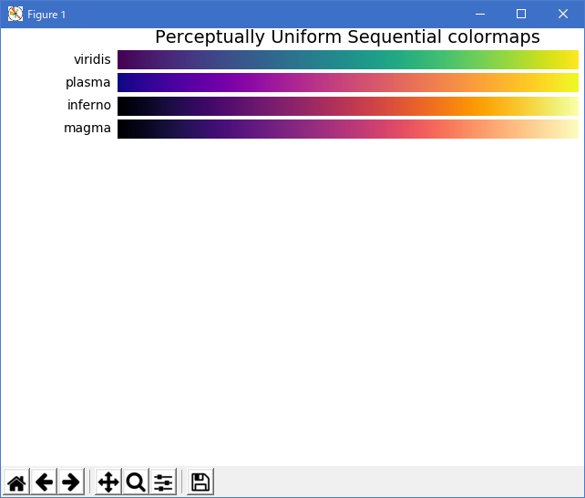
Task: Click the "inferno" label text
Action: (89, 105)
